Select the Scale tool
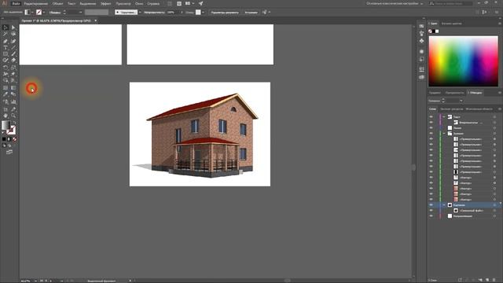This screenshot has width=503, height=283. tap(13, 68)
